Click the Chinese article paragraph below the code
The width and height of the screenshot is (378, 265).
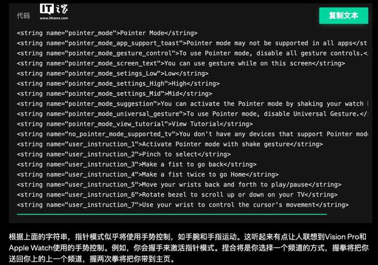[x=189, y=248]
